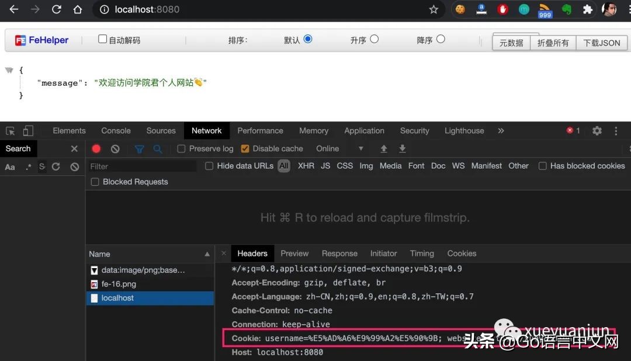The width and height of the screenshot is (631, 361).
Task: Select the 升序 sort radio button
Action: 375,40
